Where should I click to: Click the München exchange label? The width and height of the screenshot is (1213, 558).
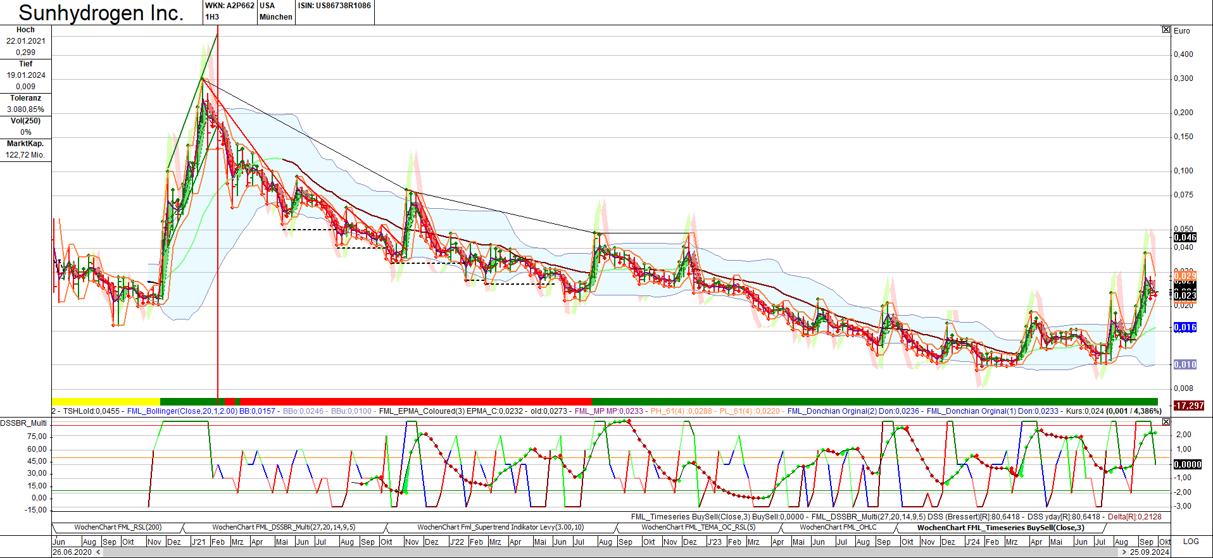point(276,17)
